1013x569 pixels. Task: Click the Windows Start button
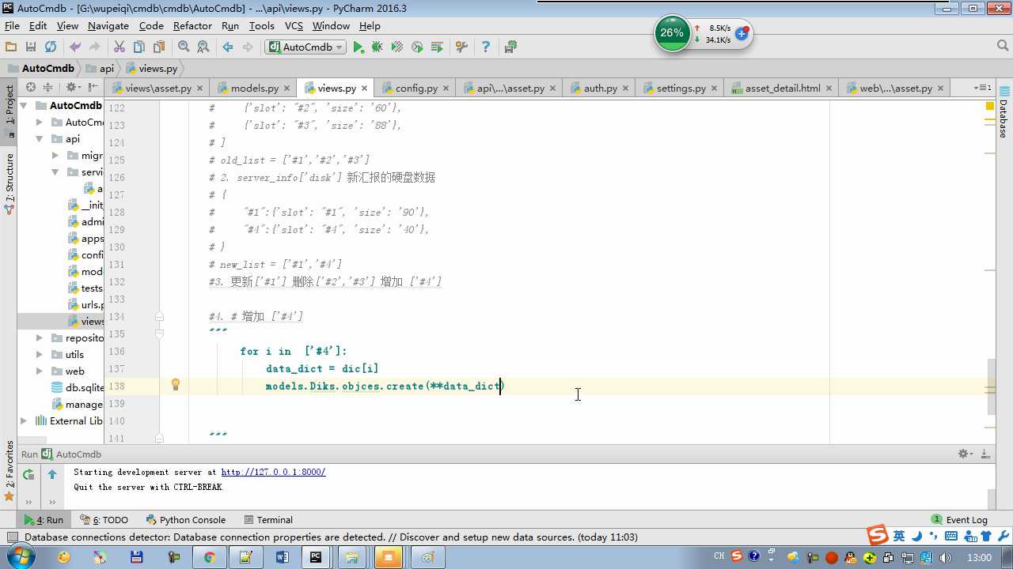(x=19, y=557)
